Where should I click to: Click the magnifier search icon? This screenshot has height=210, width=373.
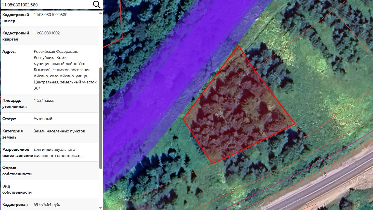pyautogui.click(x=96, y=5)
